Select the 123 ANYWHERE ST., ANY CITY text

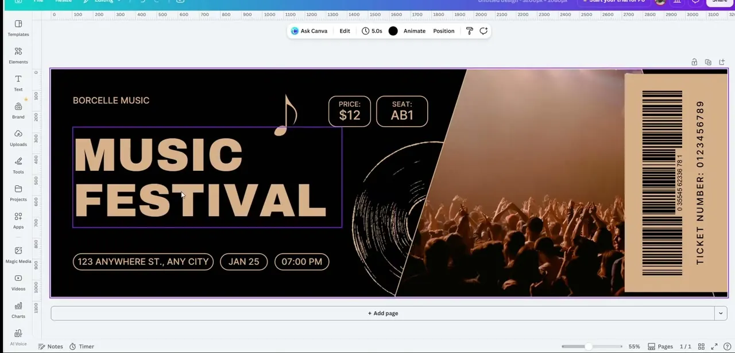coord(143,261)
